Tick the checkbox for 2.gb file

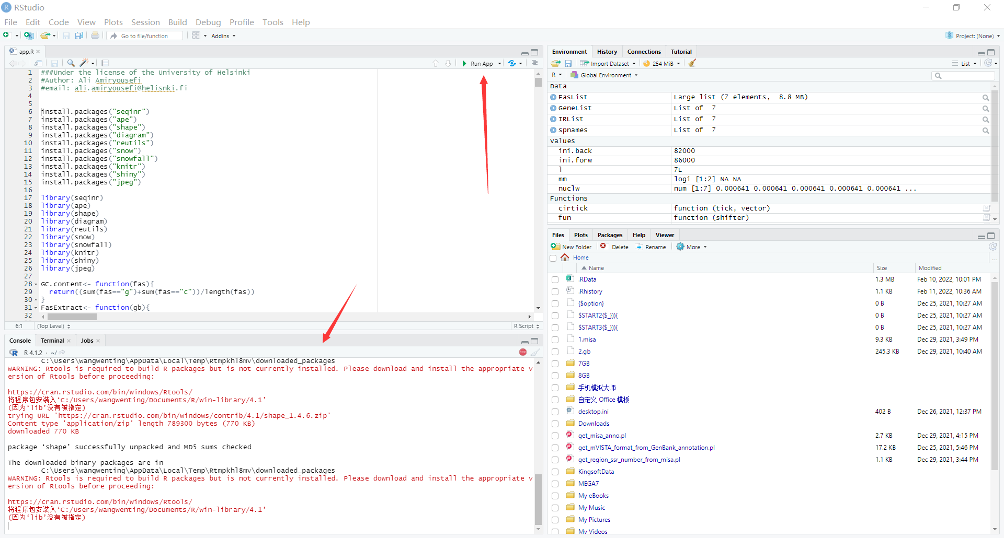pyautogui.click(x=555, y=352)
